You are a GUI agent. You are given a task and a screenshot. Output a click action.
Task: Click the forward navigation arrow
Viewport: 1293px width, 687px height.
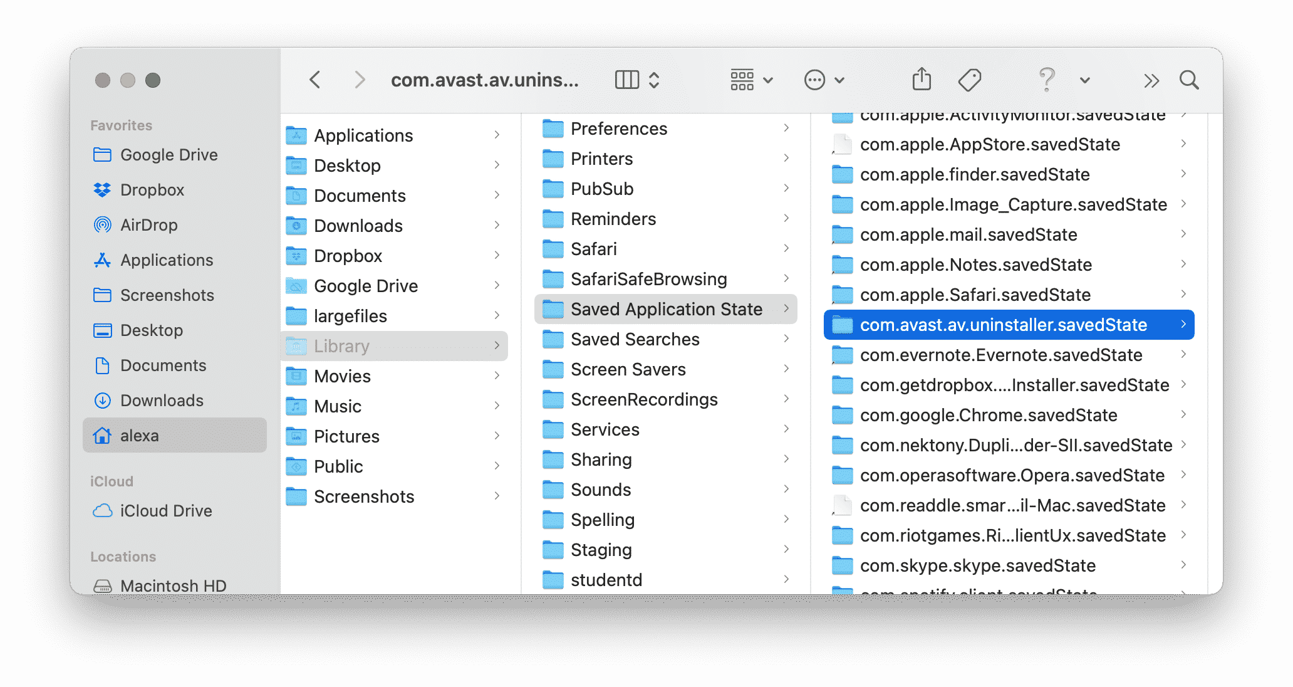click(348, 80)
